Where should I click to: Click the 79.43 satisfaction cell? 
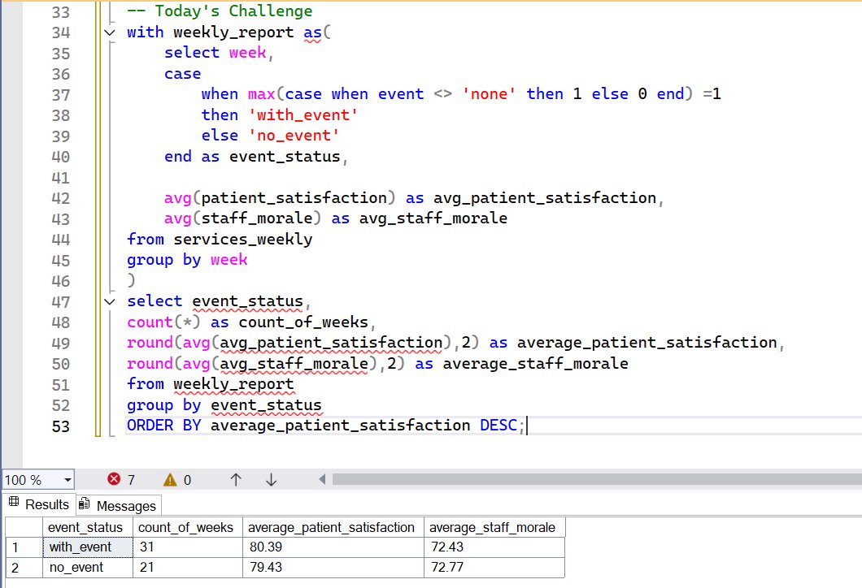coord(333,567)
